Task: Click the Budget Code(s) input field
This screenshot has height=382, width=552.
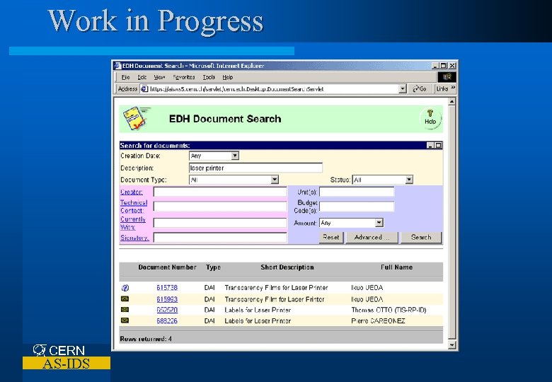Action: click(x=357, y=207)
